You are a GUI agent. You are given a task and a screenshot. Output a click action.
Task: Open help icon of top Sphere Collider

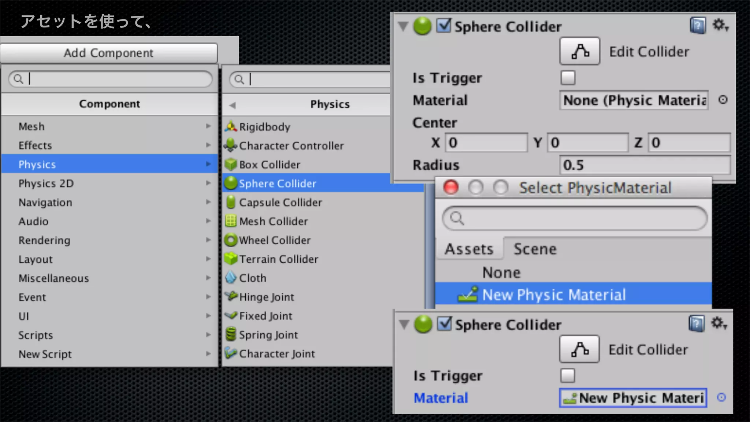coord(698,26)
